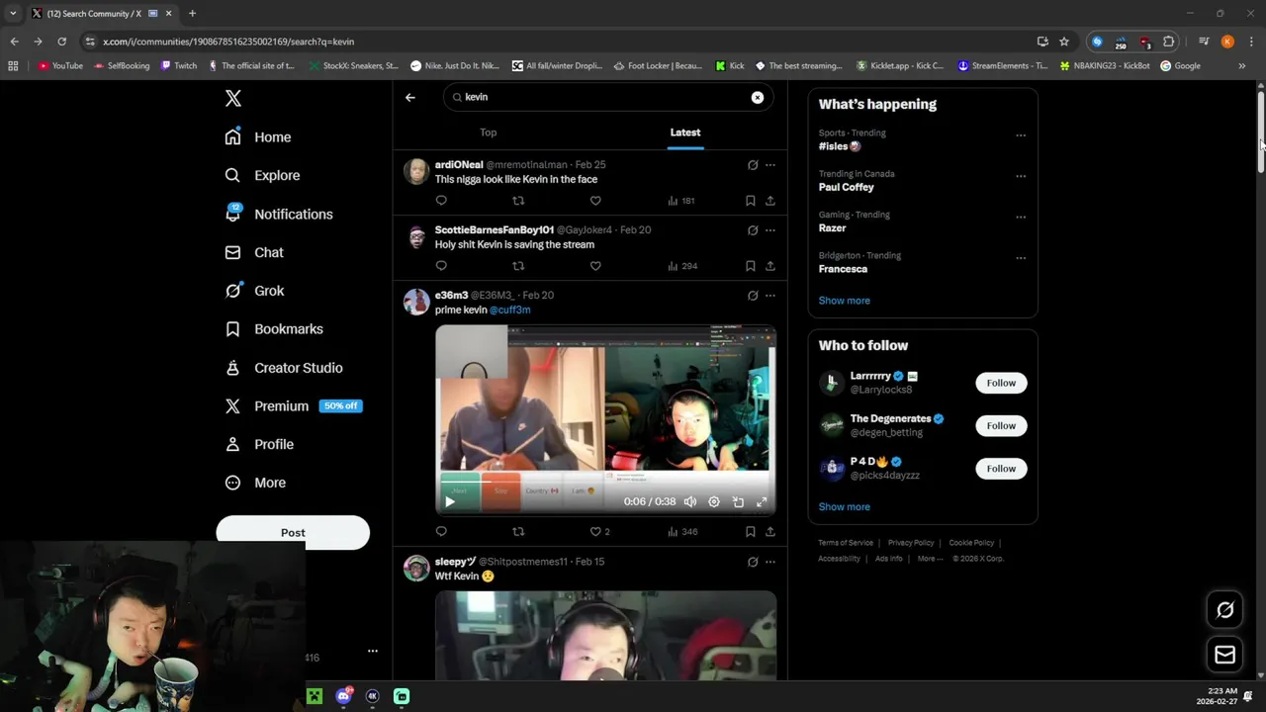Mute the prime kevin video
Screen dimensions: 1266x712
pos(690,502)
